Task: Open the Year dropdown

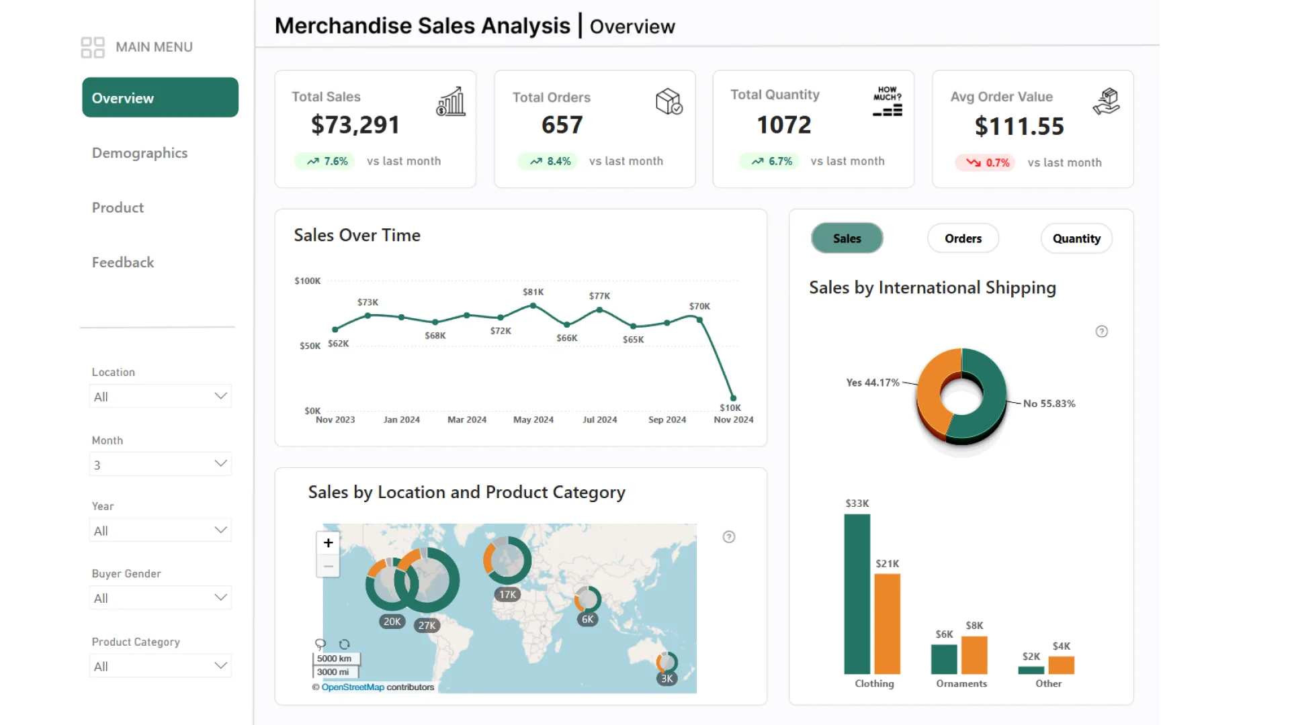Action: pos(161,530)
